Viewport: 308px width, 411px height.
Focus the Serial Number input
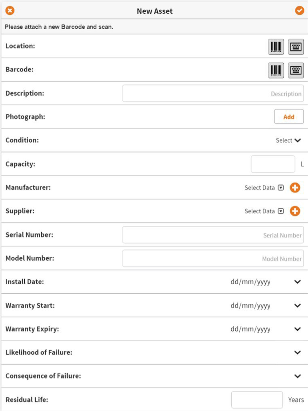tap(213, 235)
